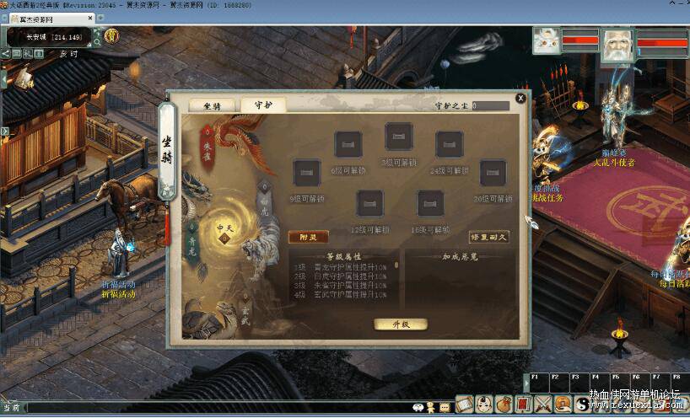Open the map search magnifier icon
The height and width of the screenshot is (418, 690).
tap(96, 42)
